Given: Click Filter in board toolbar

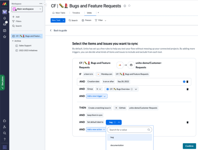Looking at the screenshot, I should pyautogui.click(x=99, y=20).
